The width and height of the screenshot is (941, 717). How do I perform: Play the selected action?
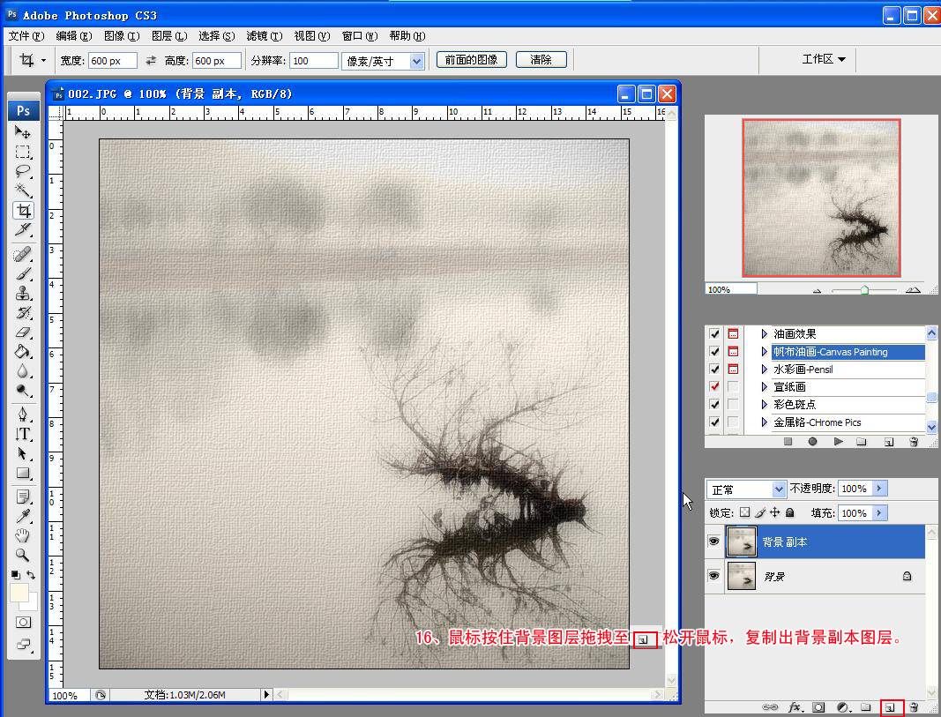[838, 442]
